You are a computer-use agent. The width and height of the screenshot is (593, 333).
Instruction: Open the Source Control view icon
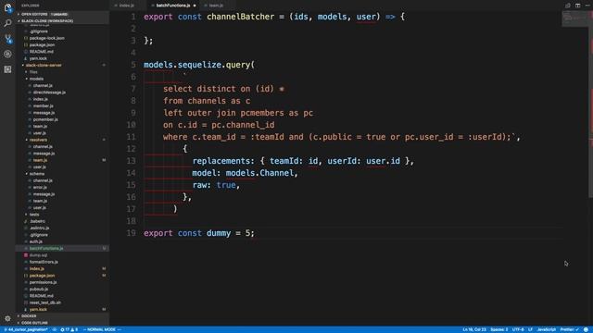(7, 39)
